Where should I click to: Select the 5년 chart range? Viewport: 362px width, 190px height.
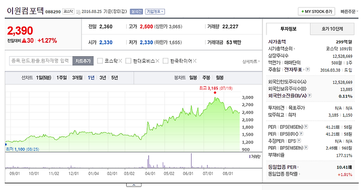(x=115, y=78)
